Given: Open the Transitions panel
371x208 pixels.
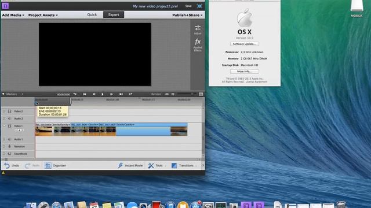Looking at the screenshot, I should 184,166.
